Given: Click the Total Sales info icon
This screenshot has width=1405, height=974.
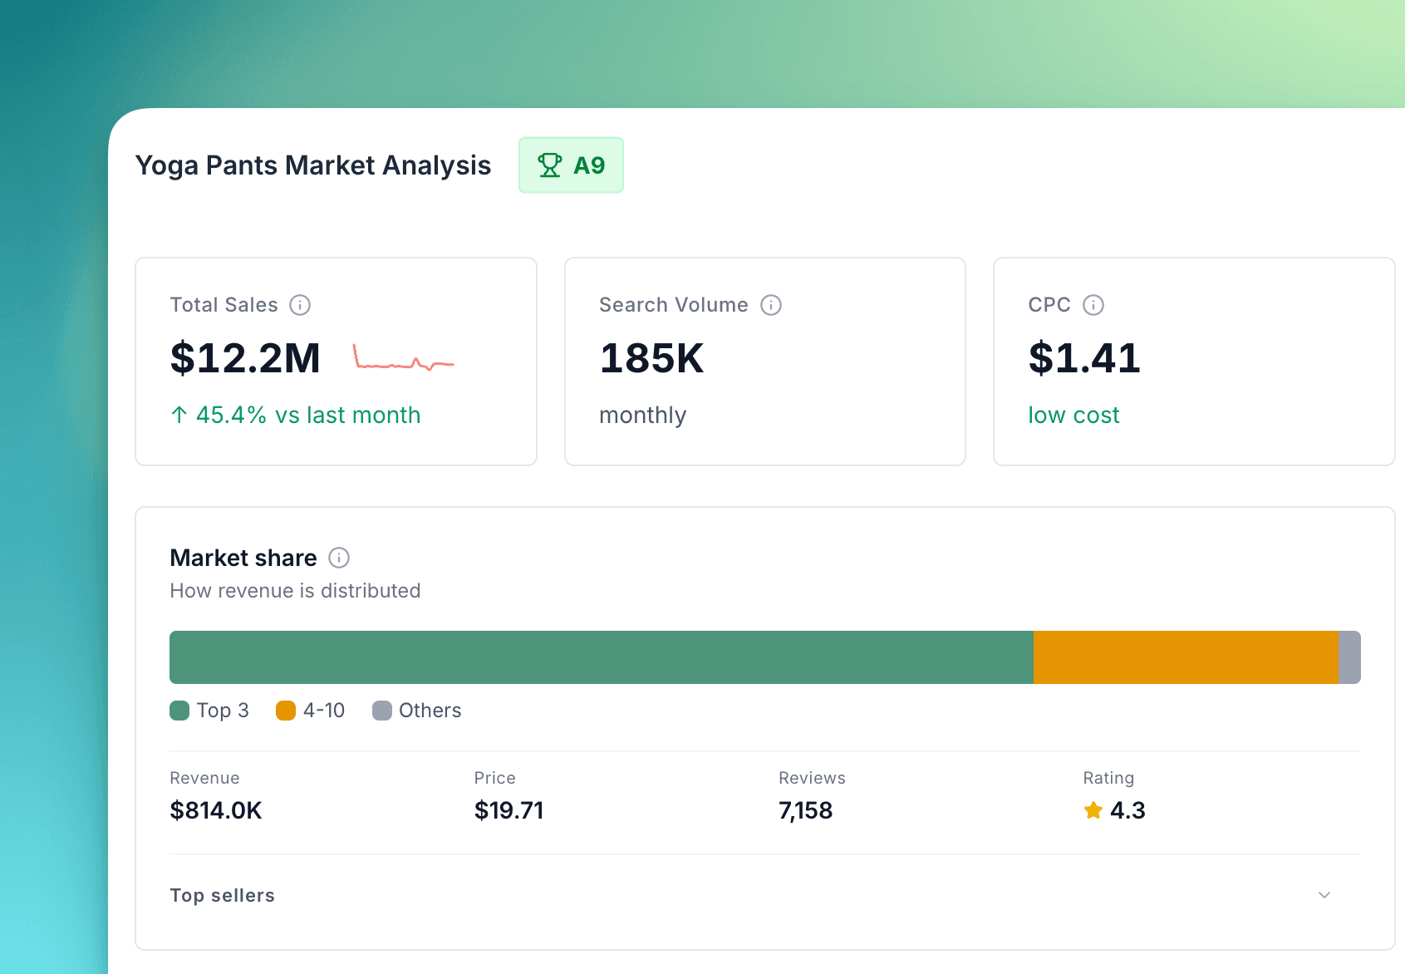Looking at the screenshot, I should coord(301,305).
